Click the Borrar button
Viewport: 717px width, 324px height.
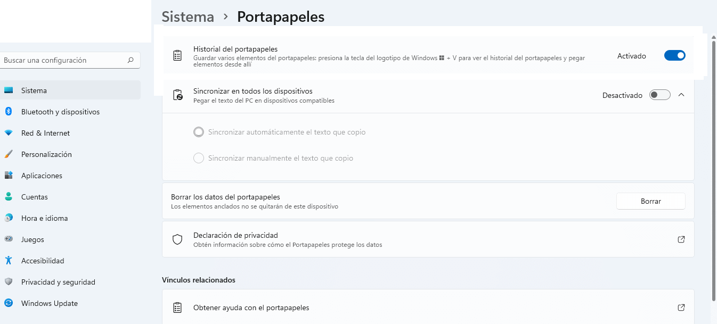(x=651, y=201)
